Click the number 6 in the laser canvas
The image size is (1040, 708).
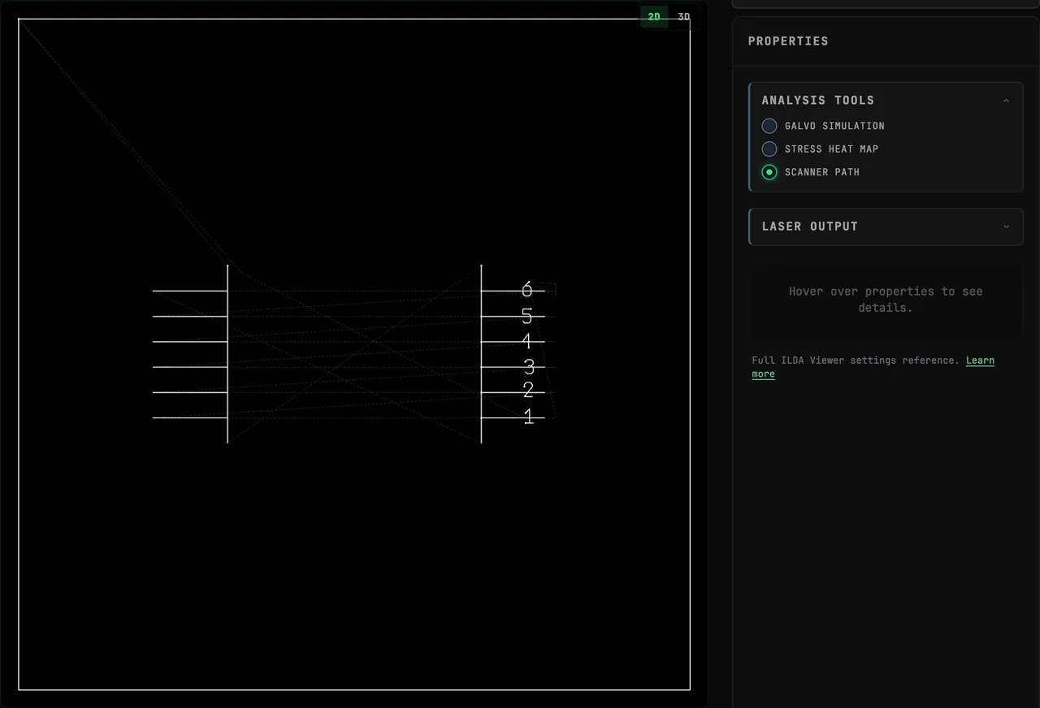coord(527,290)
